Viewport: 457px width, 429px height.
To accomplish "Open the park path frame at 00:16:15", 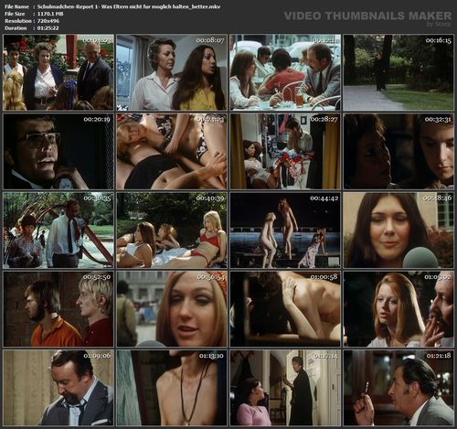I will point(399,72).
